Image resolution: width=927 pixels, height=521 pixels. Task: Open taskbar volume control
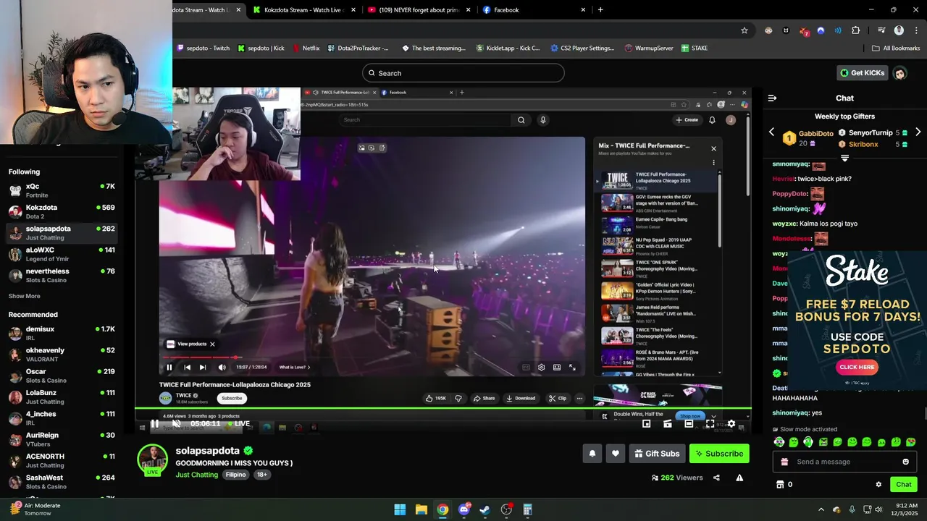coord(878,509)
